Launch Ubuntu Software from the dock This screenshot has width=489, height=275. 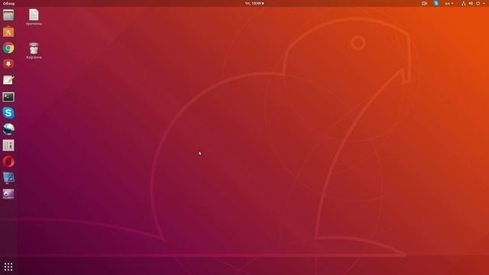tap(8, 31)
